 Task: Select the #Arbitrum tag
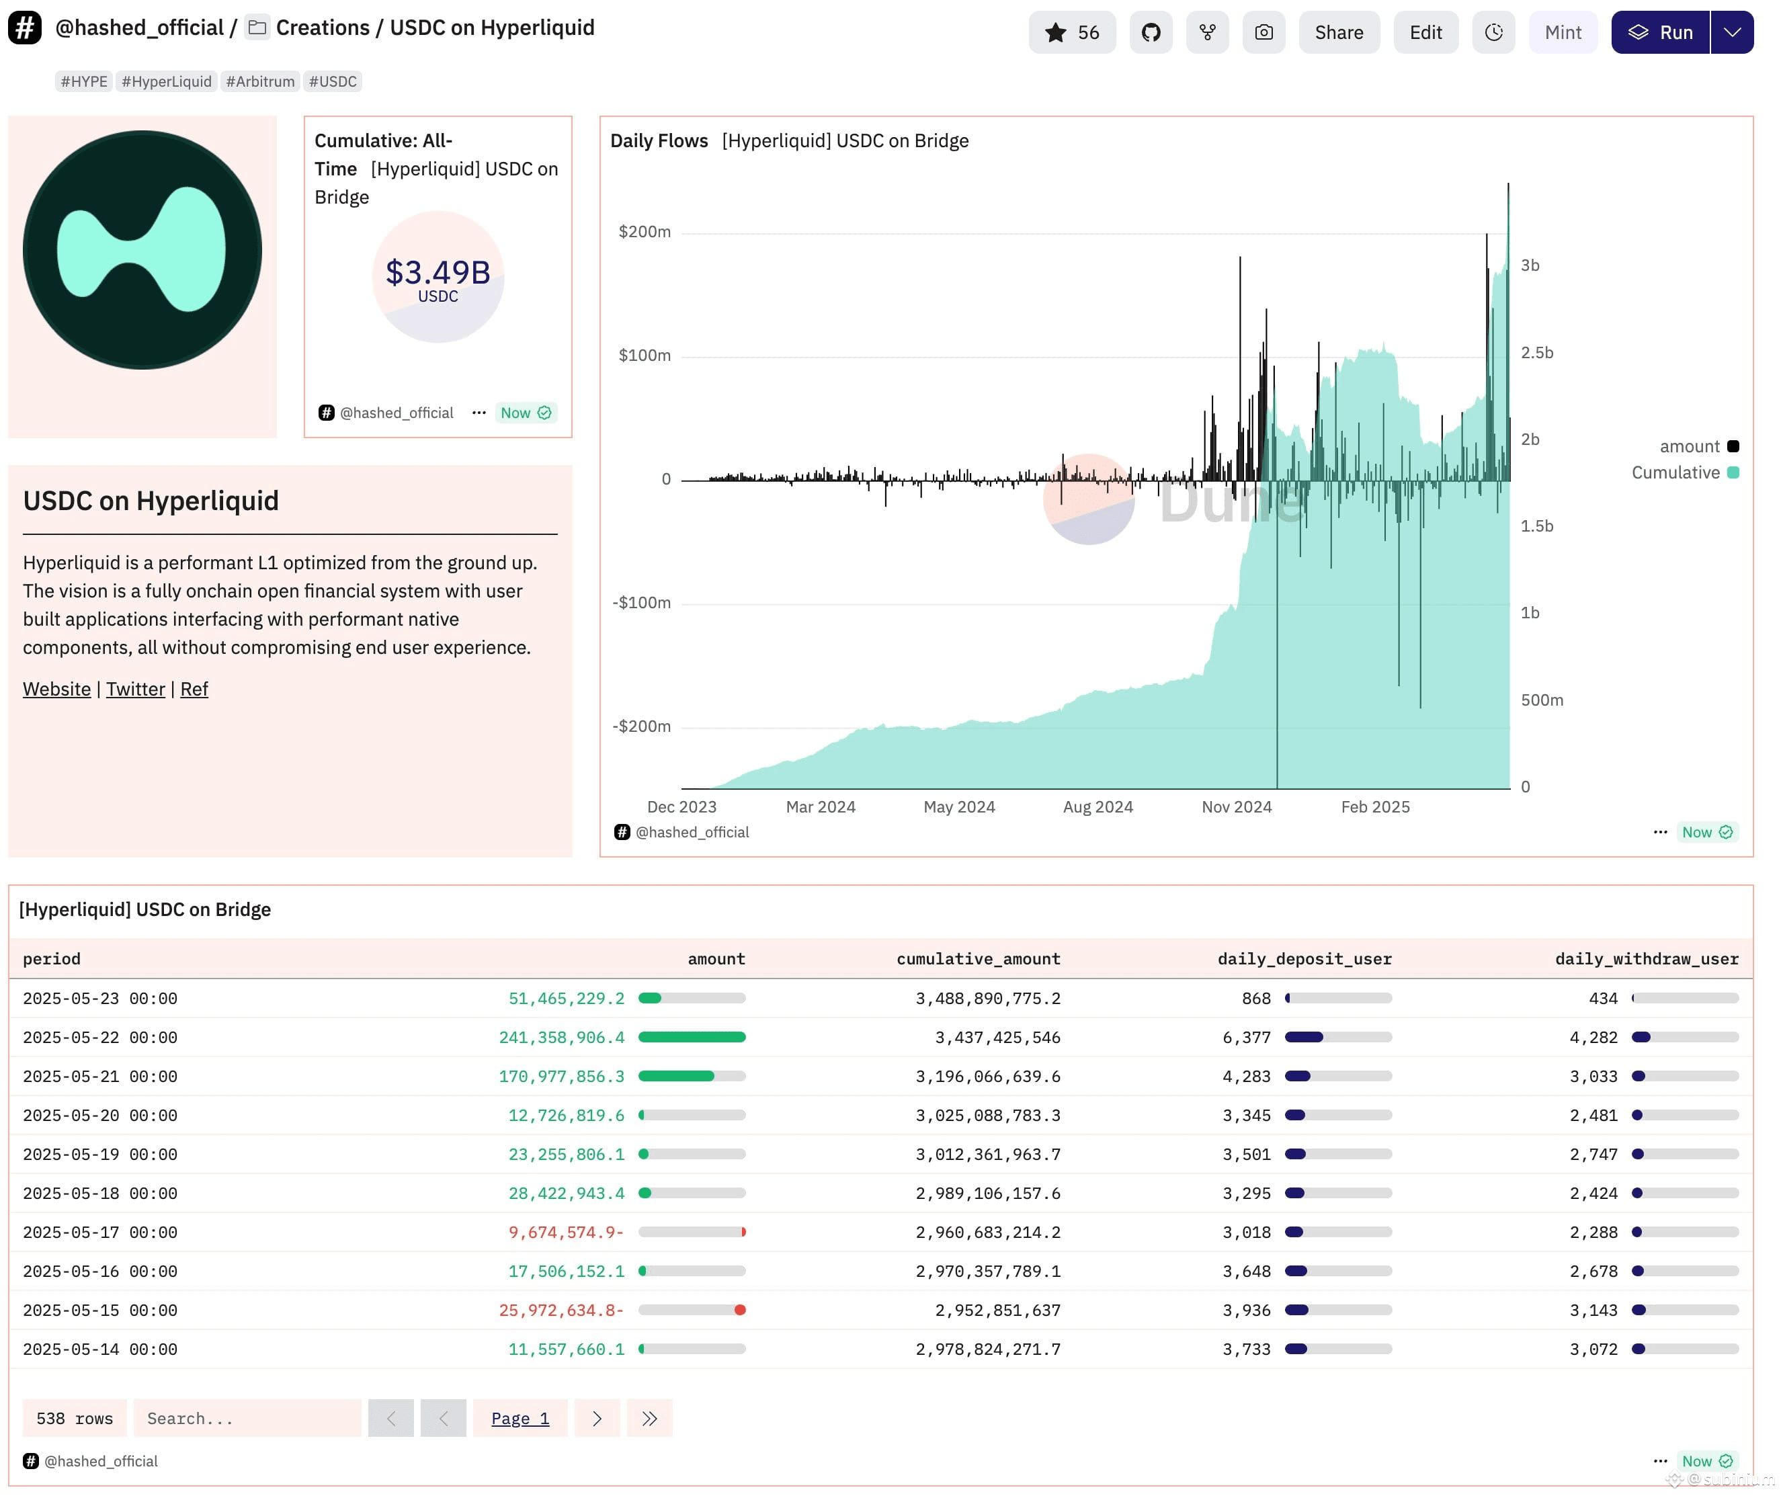tap(260, 81)
